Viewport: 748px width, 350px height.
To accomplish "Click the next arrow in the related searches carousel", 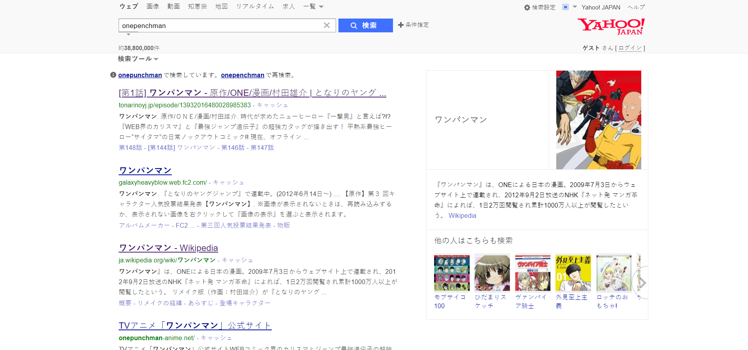I will (x=642, y=283).
